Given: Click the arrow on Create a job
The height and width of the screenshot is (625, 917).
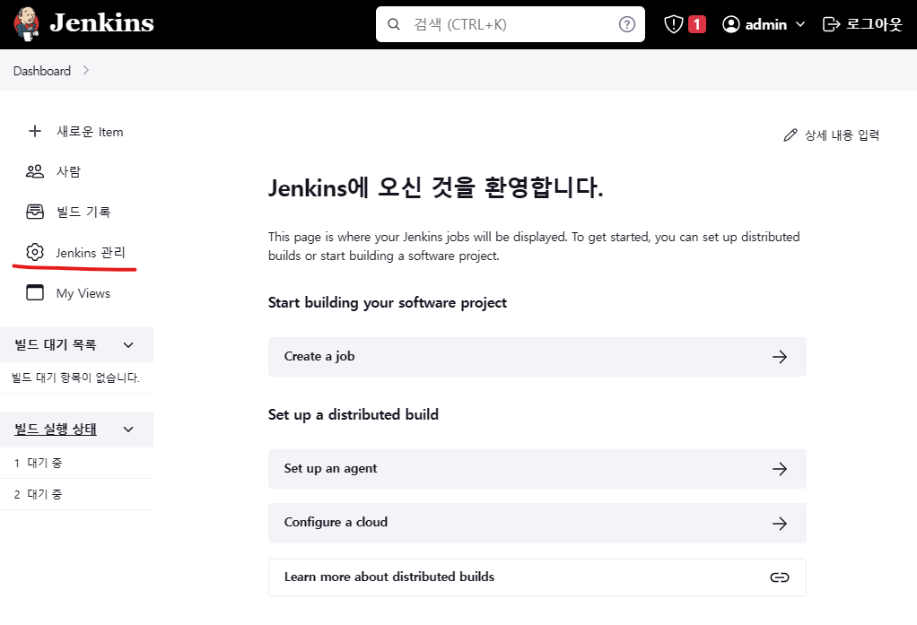Looking at the screenshot, I should (x=780, y=357).
